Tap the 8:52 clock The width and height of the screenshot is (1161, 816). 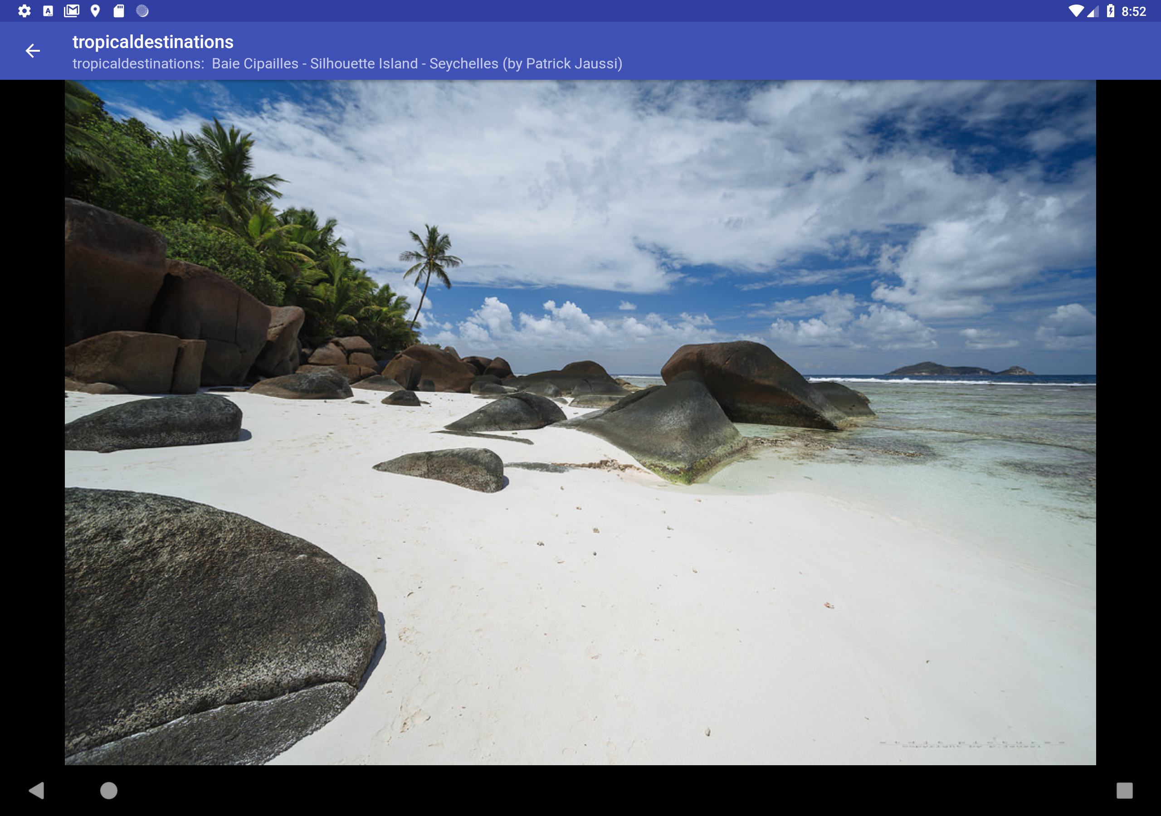1133,11
